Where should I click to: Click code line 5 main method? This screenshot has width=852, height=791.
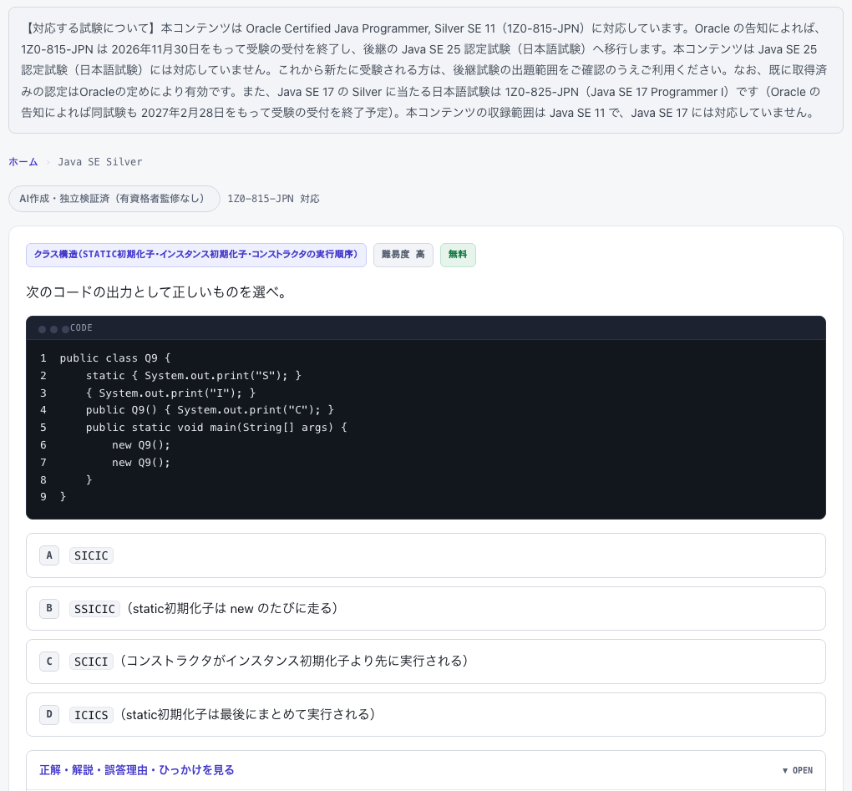coord(216,428)
